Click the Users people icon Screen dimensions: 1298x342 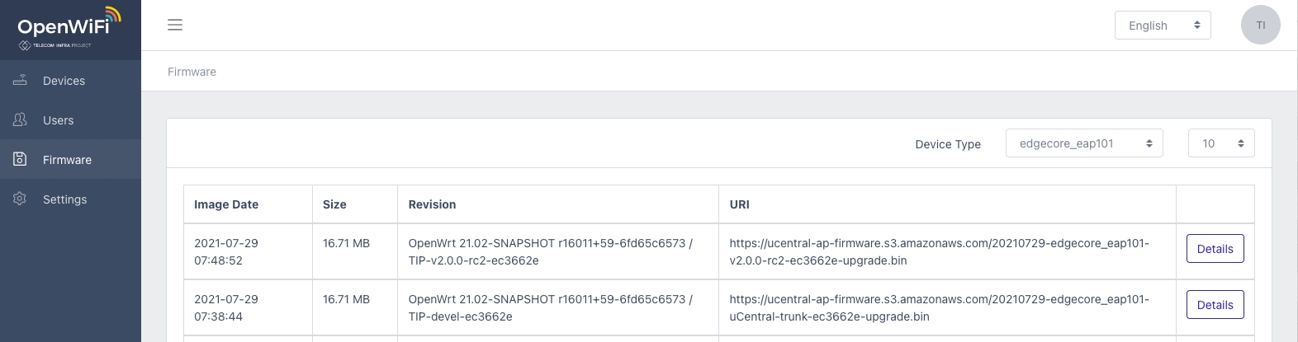20,120
